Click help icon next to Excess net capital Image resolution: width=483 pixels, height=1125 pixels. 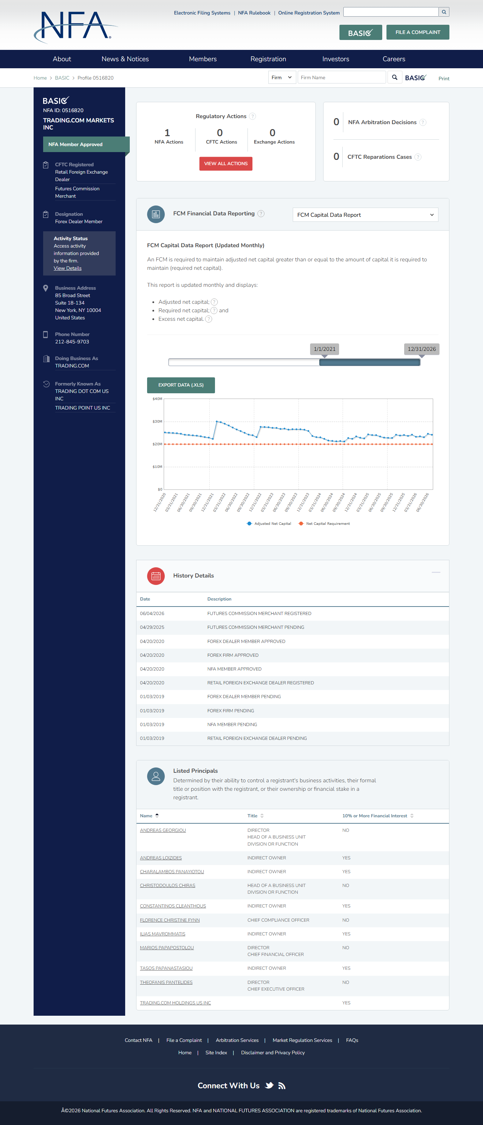coord(209,319)
